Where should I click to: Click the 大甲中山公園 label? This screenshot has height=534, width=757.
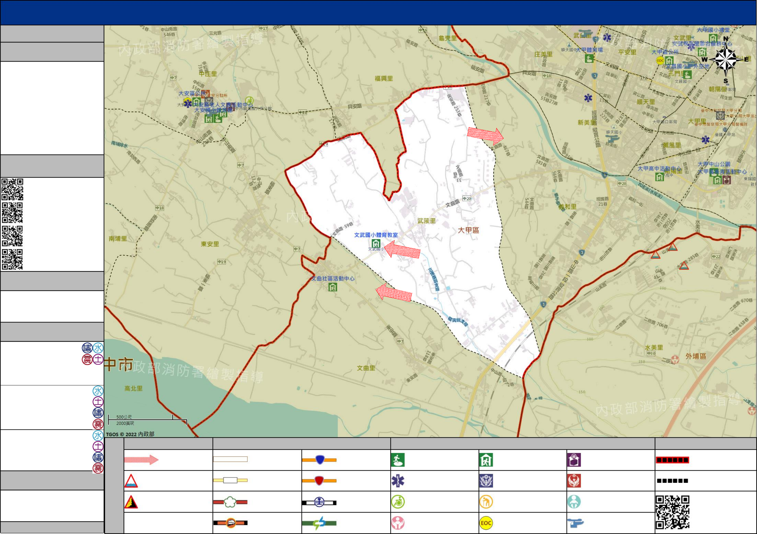pyautogui.click(x=714, y=164)
